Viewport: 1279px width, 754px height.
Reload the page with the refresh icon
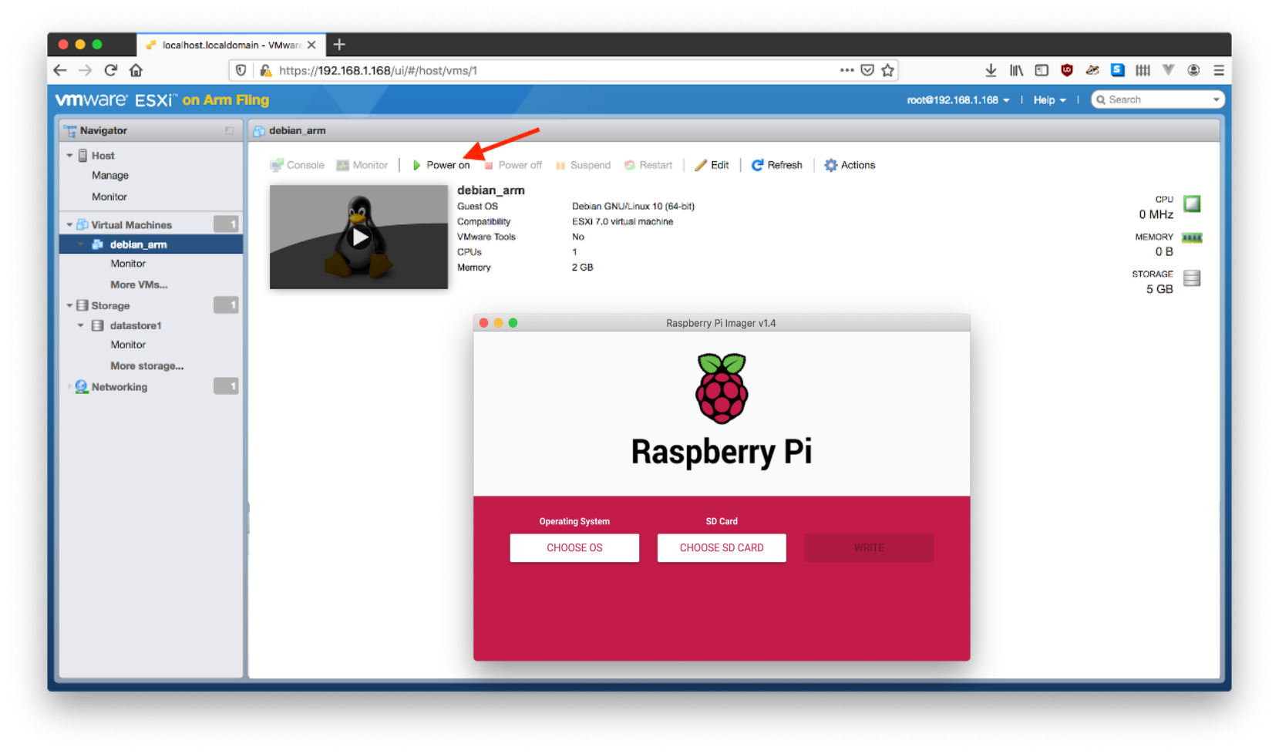pyautogui.click(x=111, y=70)
